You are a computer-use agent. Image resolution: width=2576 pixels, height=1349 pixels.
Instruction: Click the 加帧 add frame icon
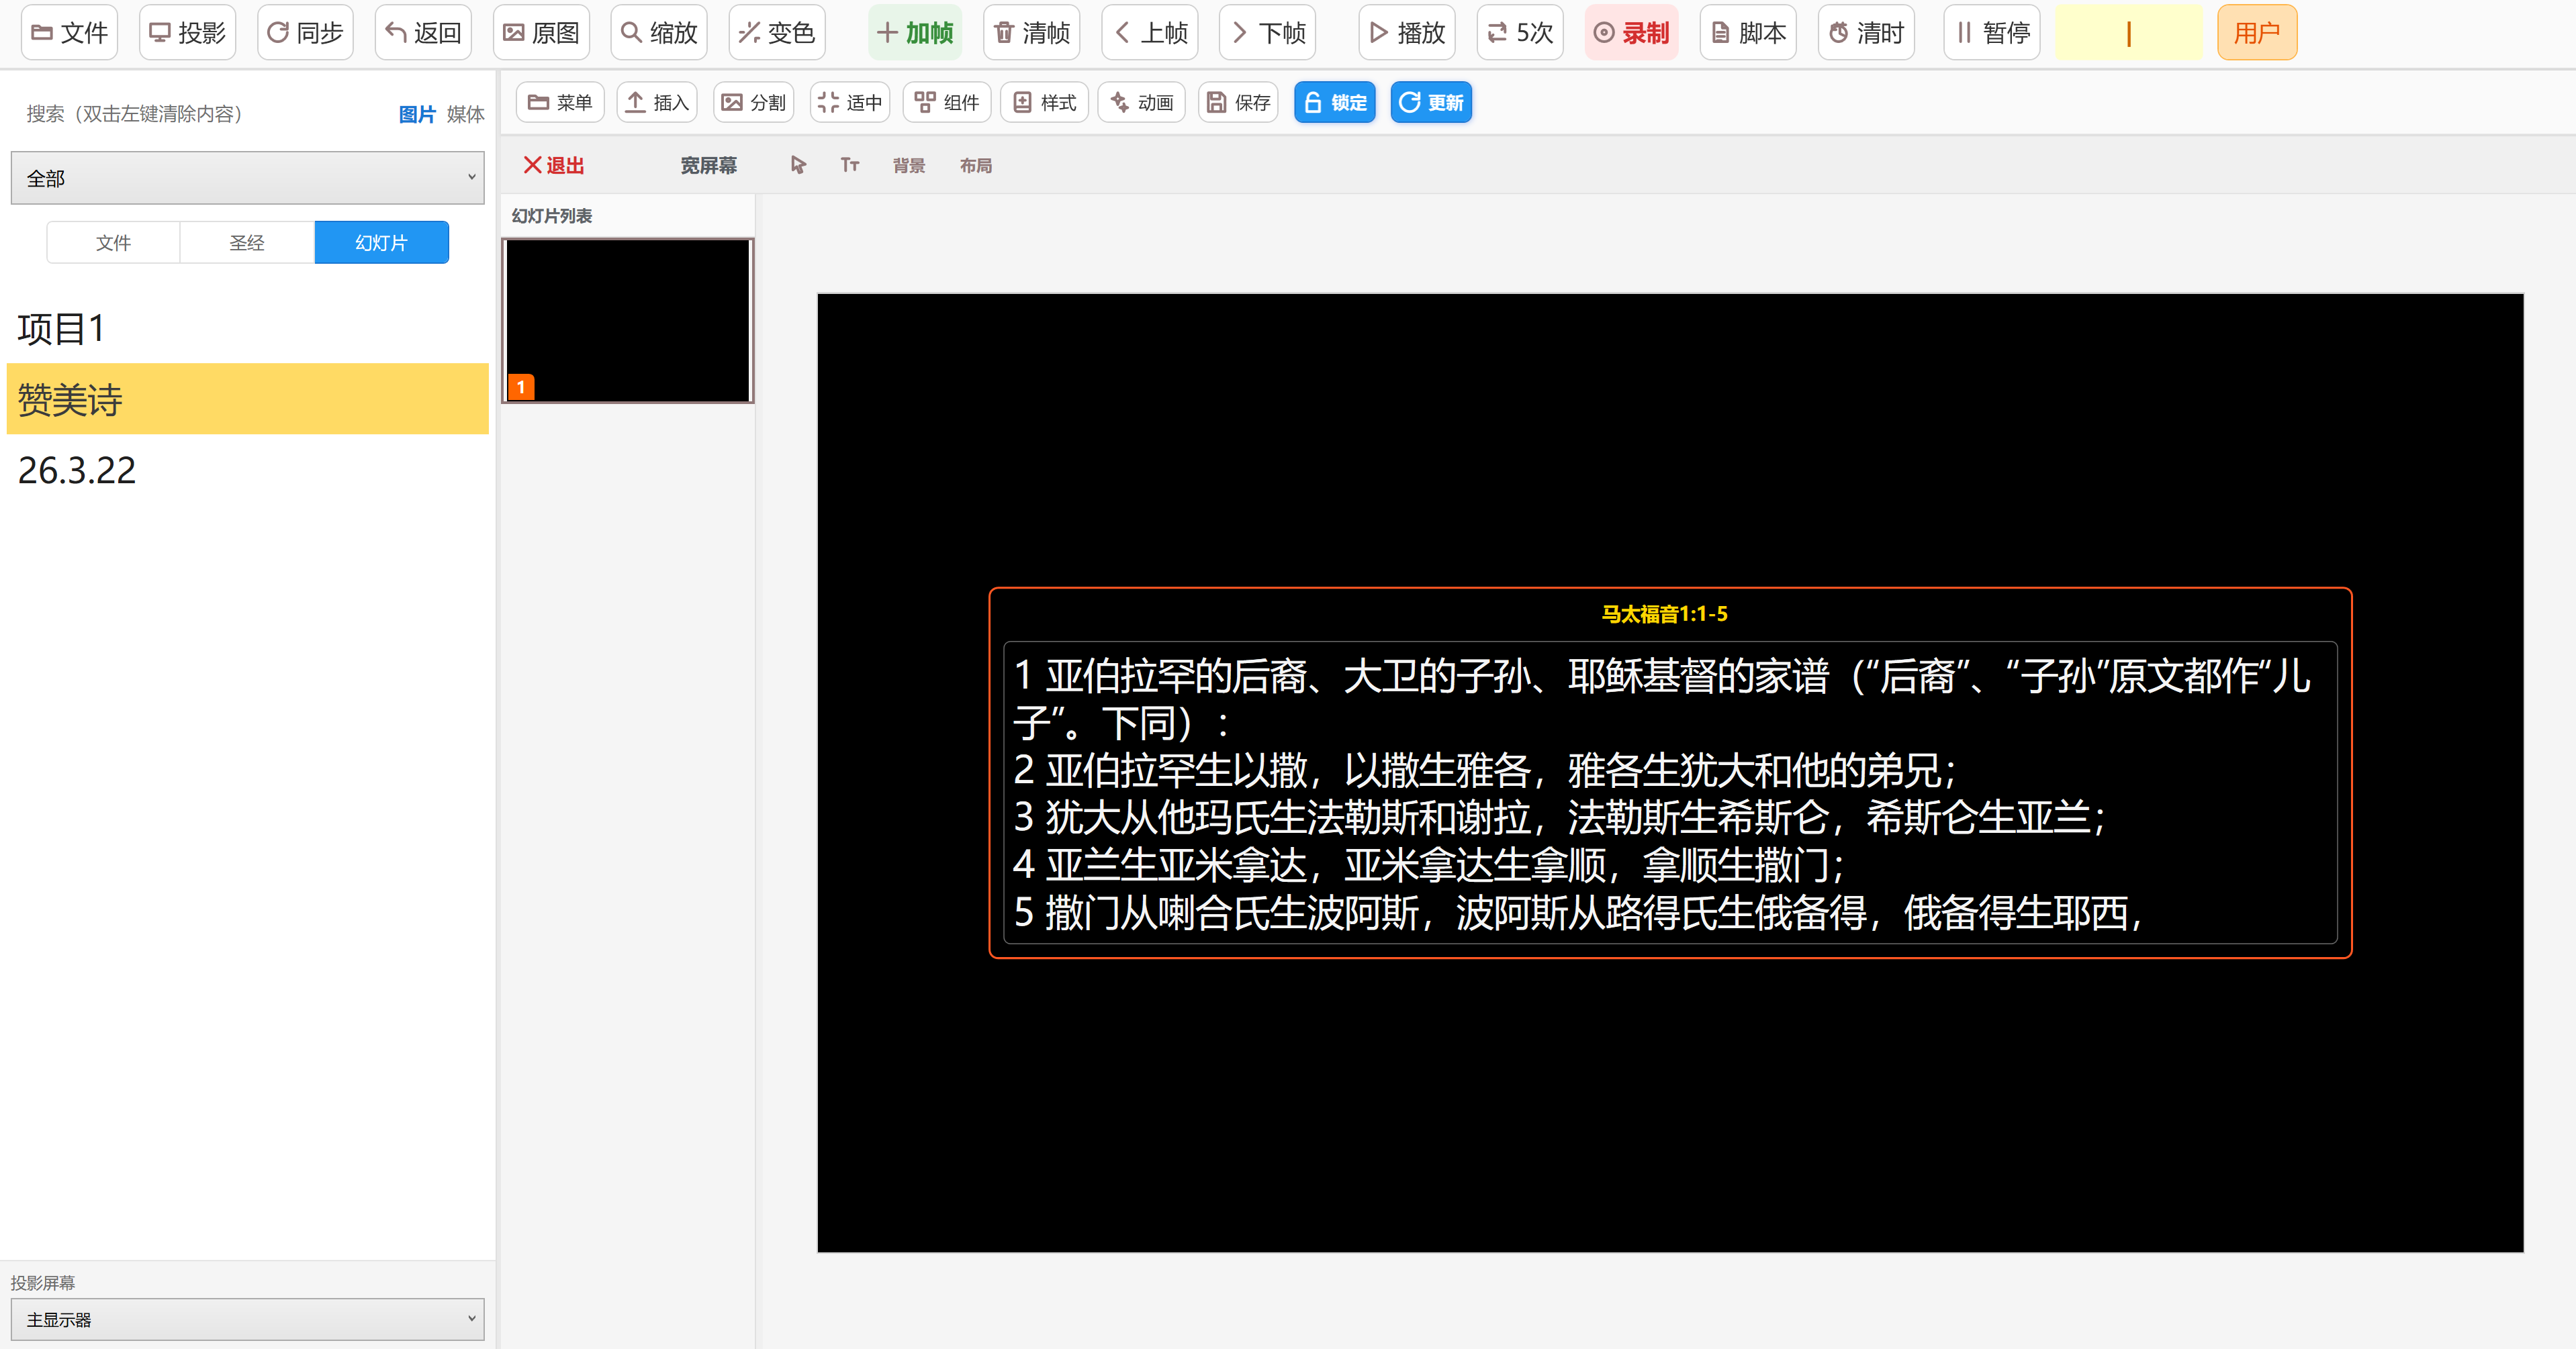click(x=913, y=32)
